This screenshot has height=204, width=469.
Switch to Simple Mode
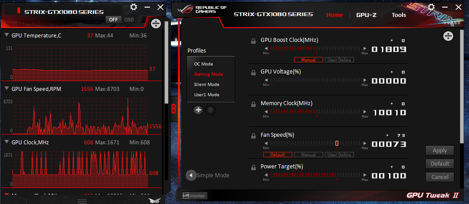[213, 175]
